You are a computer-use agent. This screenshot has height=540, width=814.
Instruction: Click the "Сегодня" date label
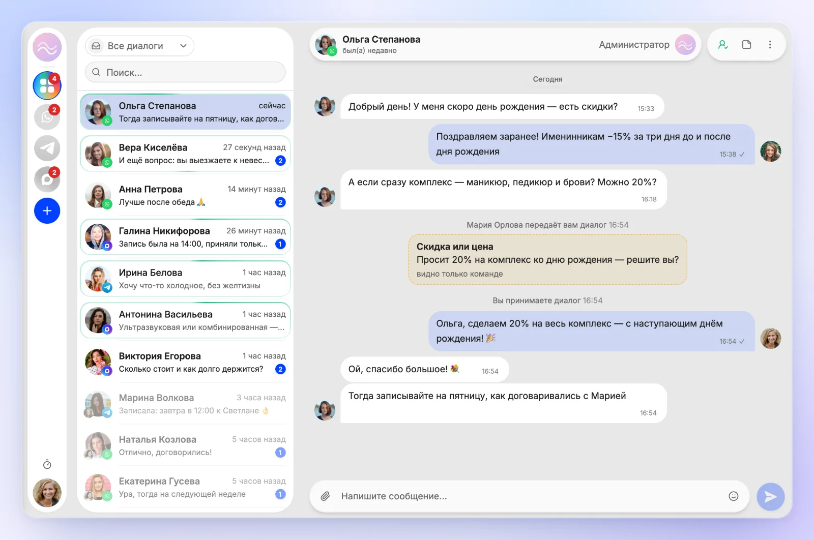(547, 79)
